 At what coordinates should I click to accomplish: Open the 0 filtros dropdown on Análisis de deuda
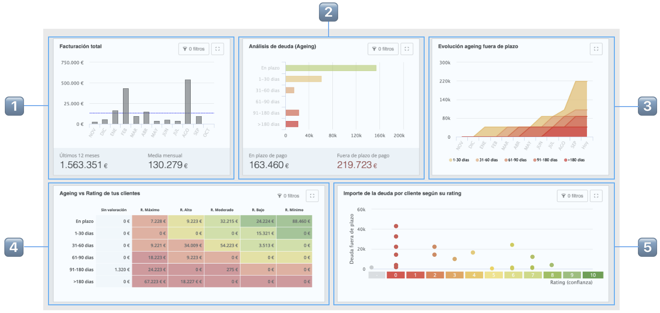click(382, 48)
